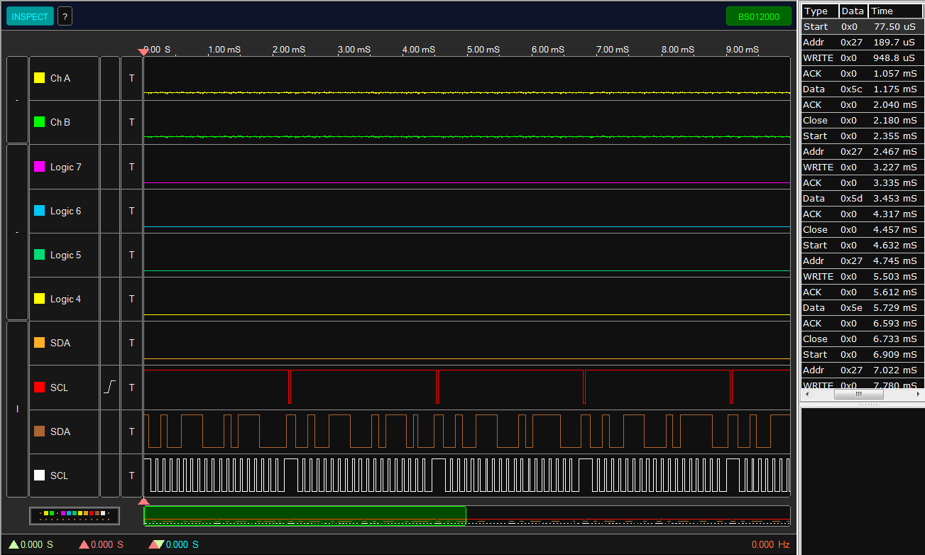The width and height of the screenshot is (925, 555).
Task: Select the Data 0x5c packet row
Action: [x=860, y=89]
